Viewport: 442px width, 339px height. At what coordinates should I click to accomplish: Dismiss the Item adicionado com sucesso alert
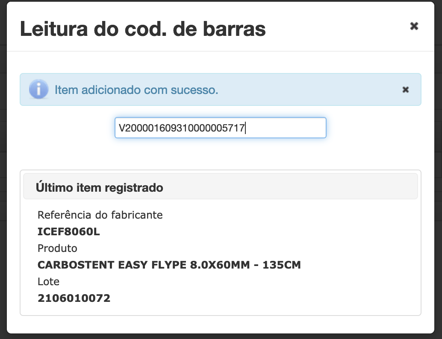click(405, 90)
